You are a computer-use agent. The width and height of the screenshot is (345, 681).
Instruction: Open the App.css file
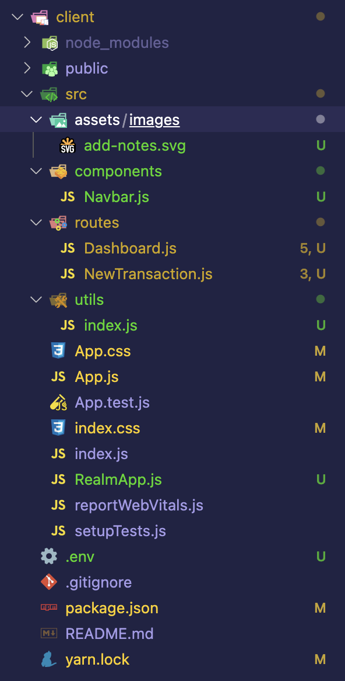(103, 352)
